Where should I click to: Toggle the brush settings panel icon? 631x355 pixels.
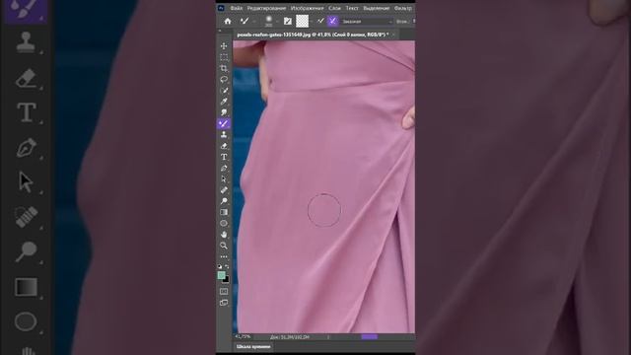[287, 22]
